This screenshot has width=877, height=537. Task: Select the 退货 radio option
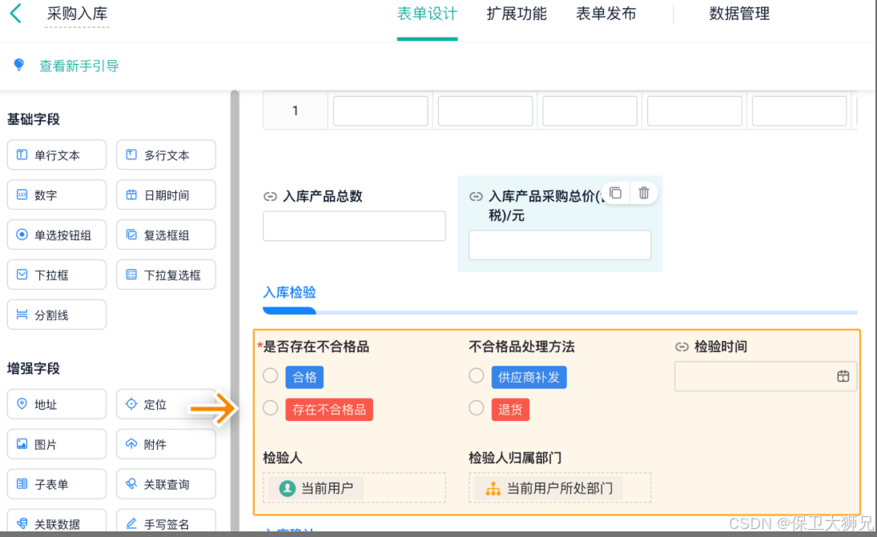pyautogui.click(x=477, y=408)
